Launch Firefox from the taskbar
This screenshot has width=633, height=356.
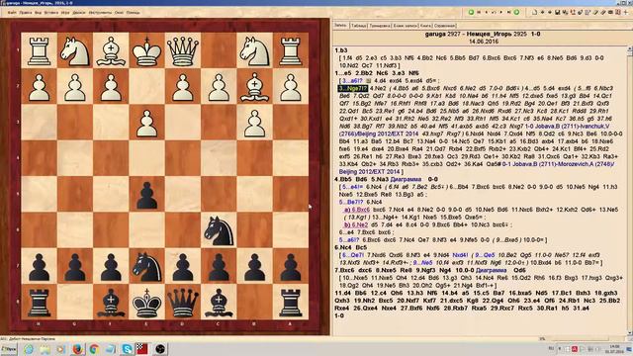(x=77, y=349)
